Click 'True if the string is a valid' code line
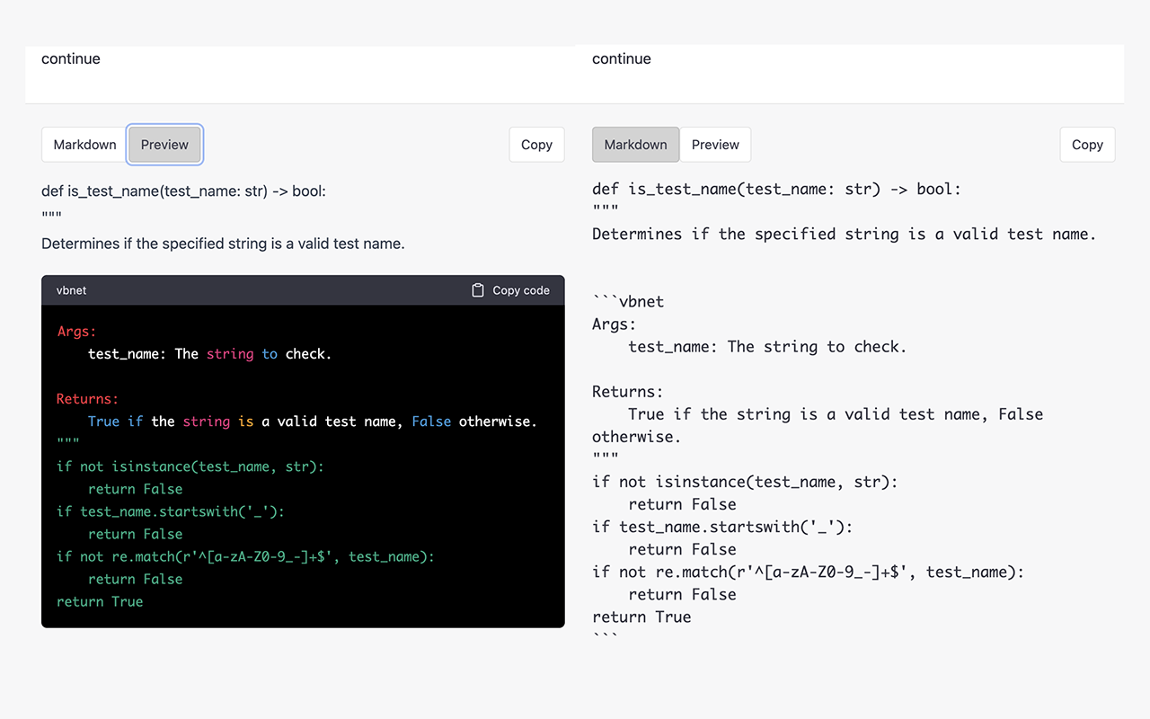The image size is (1150, 719). click(x=312, y=422)
